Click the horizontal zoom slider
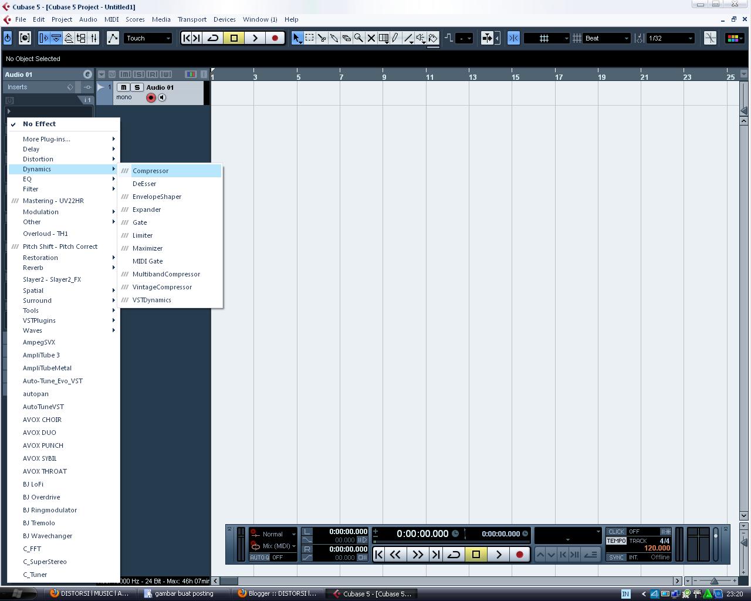 [x=713, y=581]
